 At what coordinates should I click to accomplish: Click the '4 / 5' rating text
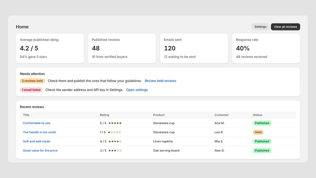(103, 141)
